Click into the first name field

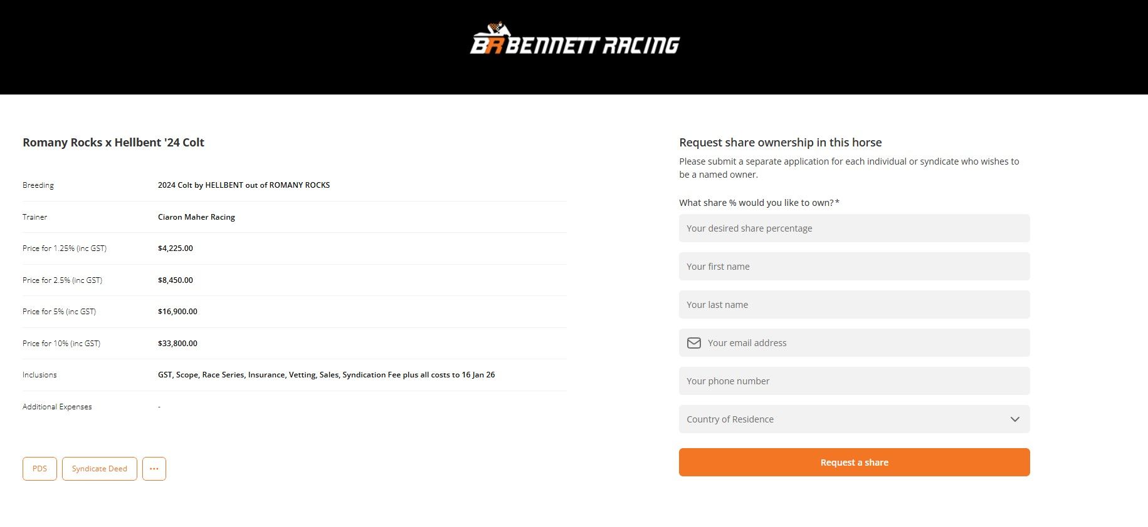(x=854, y=267)
